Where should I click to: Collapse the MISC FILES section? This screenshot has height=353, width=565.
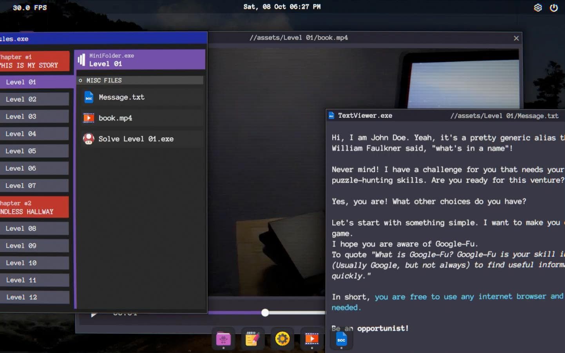[x=140, y=80]
